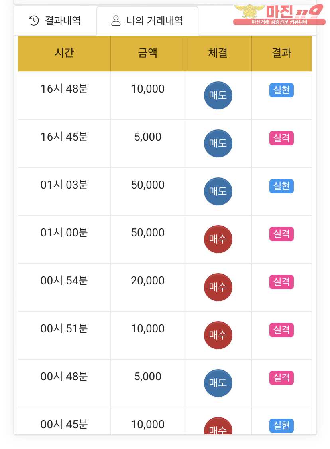The width and height of the screenshot is (330, 449).
Task: Click the 매도 circle for 01시 03분
Action: coord(218,191)
